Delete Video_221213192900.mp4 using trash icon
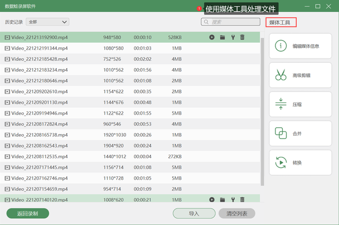This screenshot has height=225, width=339. pyautogui.click(x=243, y=37)
